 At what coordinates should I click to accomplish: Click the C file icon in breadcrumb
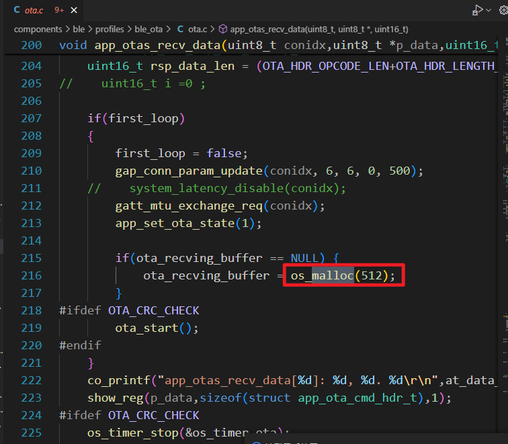coord(180,30)
